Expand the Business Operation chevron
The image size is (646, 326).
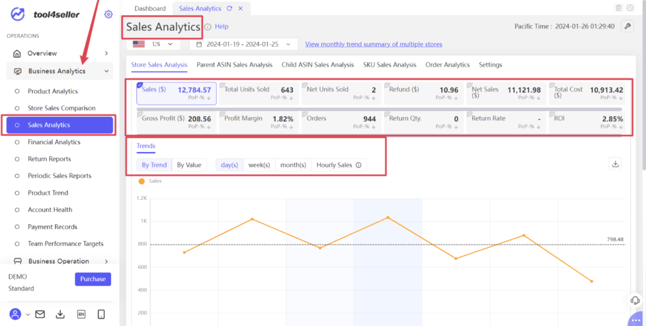(106, 262)
